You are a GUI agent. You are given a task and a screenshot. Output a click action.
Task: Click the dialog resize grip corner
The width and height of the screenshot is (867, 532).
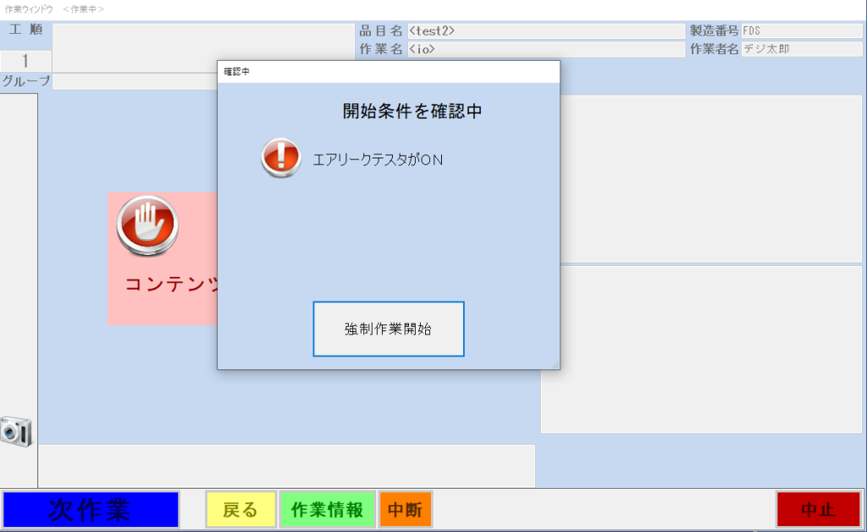555,365
